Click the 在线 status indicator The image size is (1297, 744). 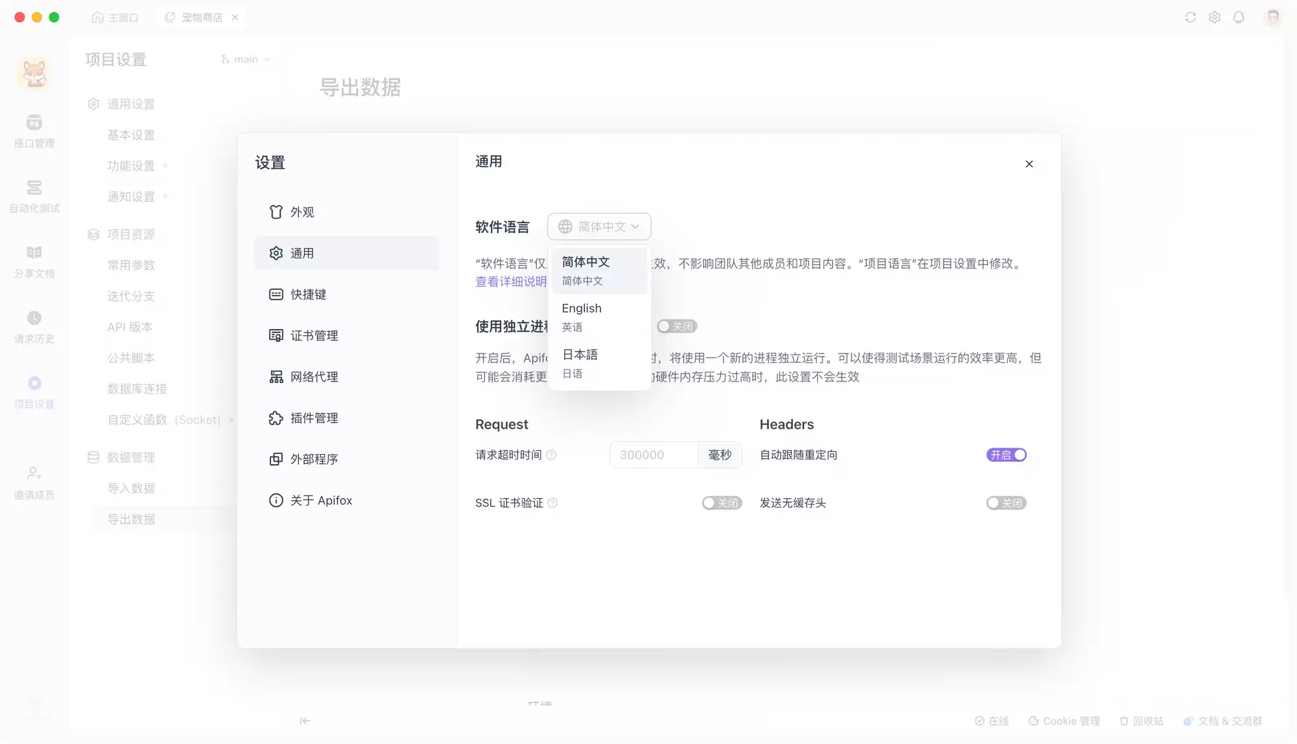click(x=992, y=721)
